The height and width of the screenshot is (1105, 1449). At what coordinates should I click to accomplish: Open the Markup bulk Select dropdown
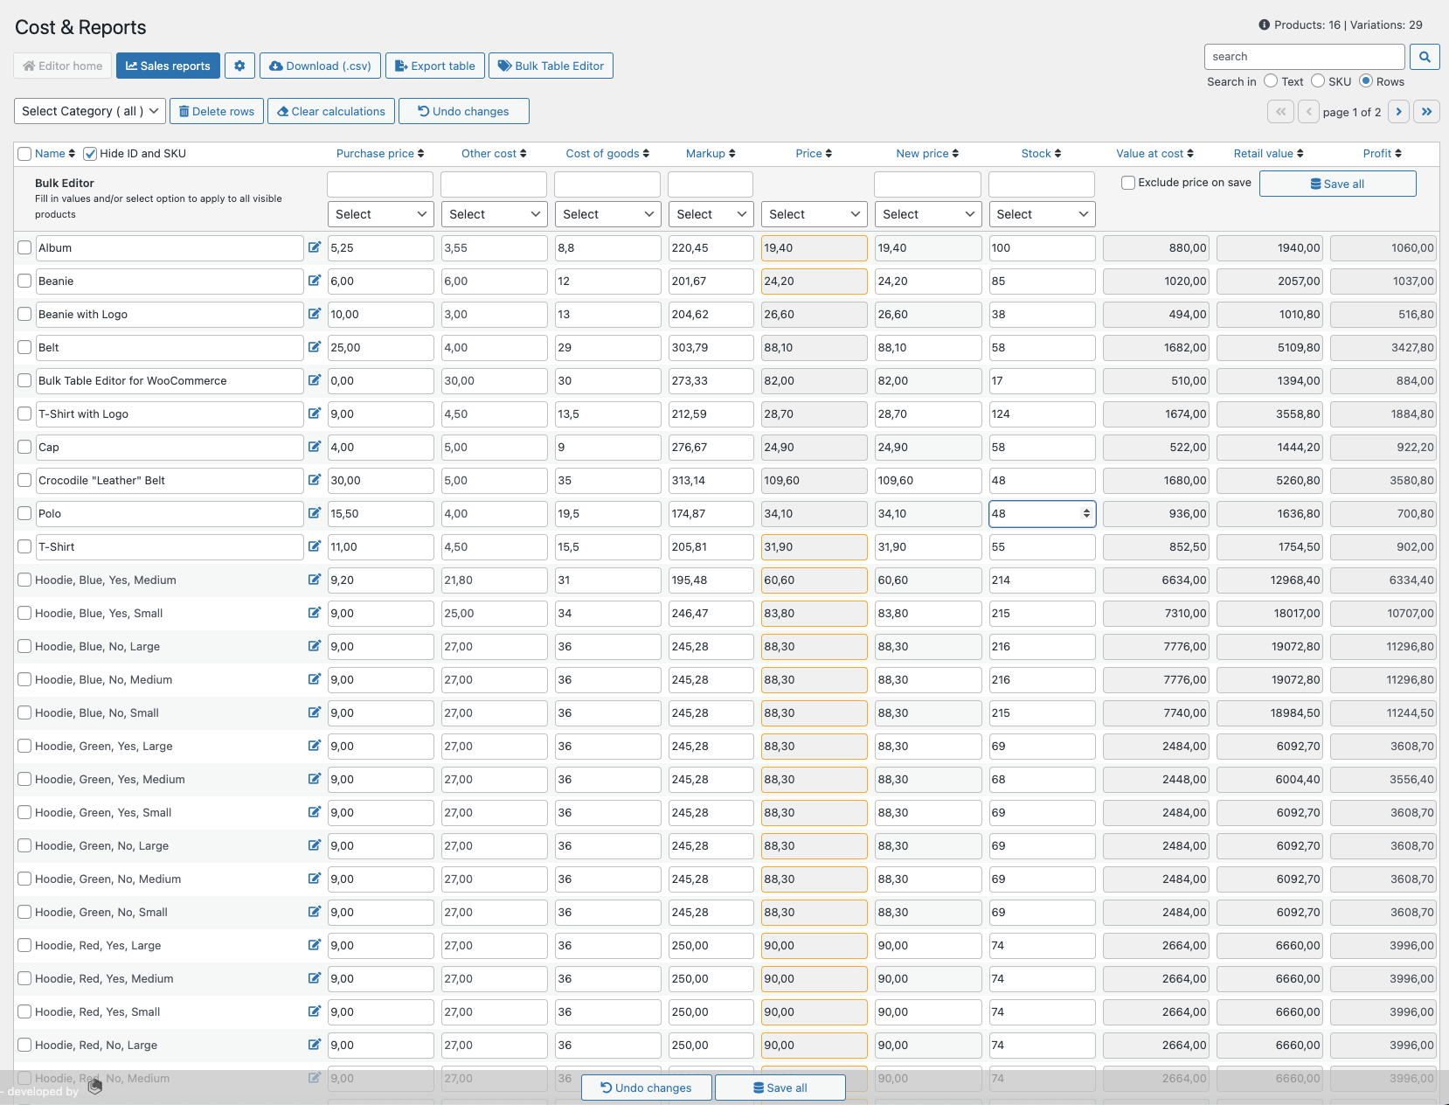pyautogui.click(x=711, y=214)
